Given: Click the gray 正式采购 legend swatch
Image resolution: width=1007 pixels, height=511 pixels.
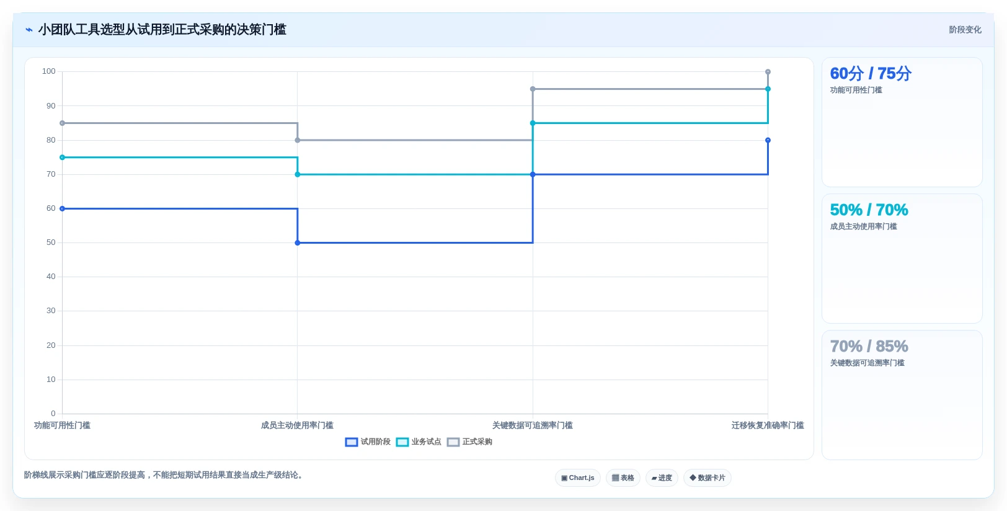Looking at the screenshot, I should tap(453, 442).
